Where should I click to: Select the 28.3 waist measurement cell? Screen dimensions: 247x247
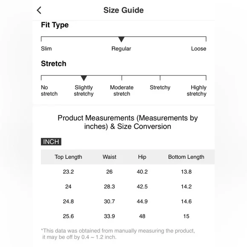109,187
